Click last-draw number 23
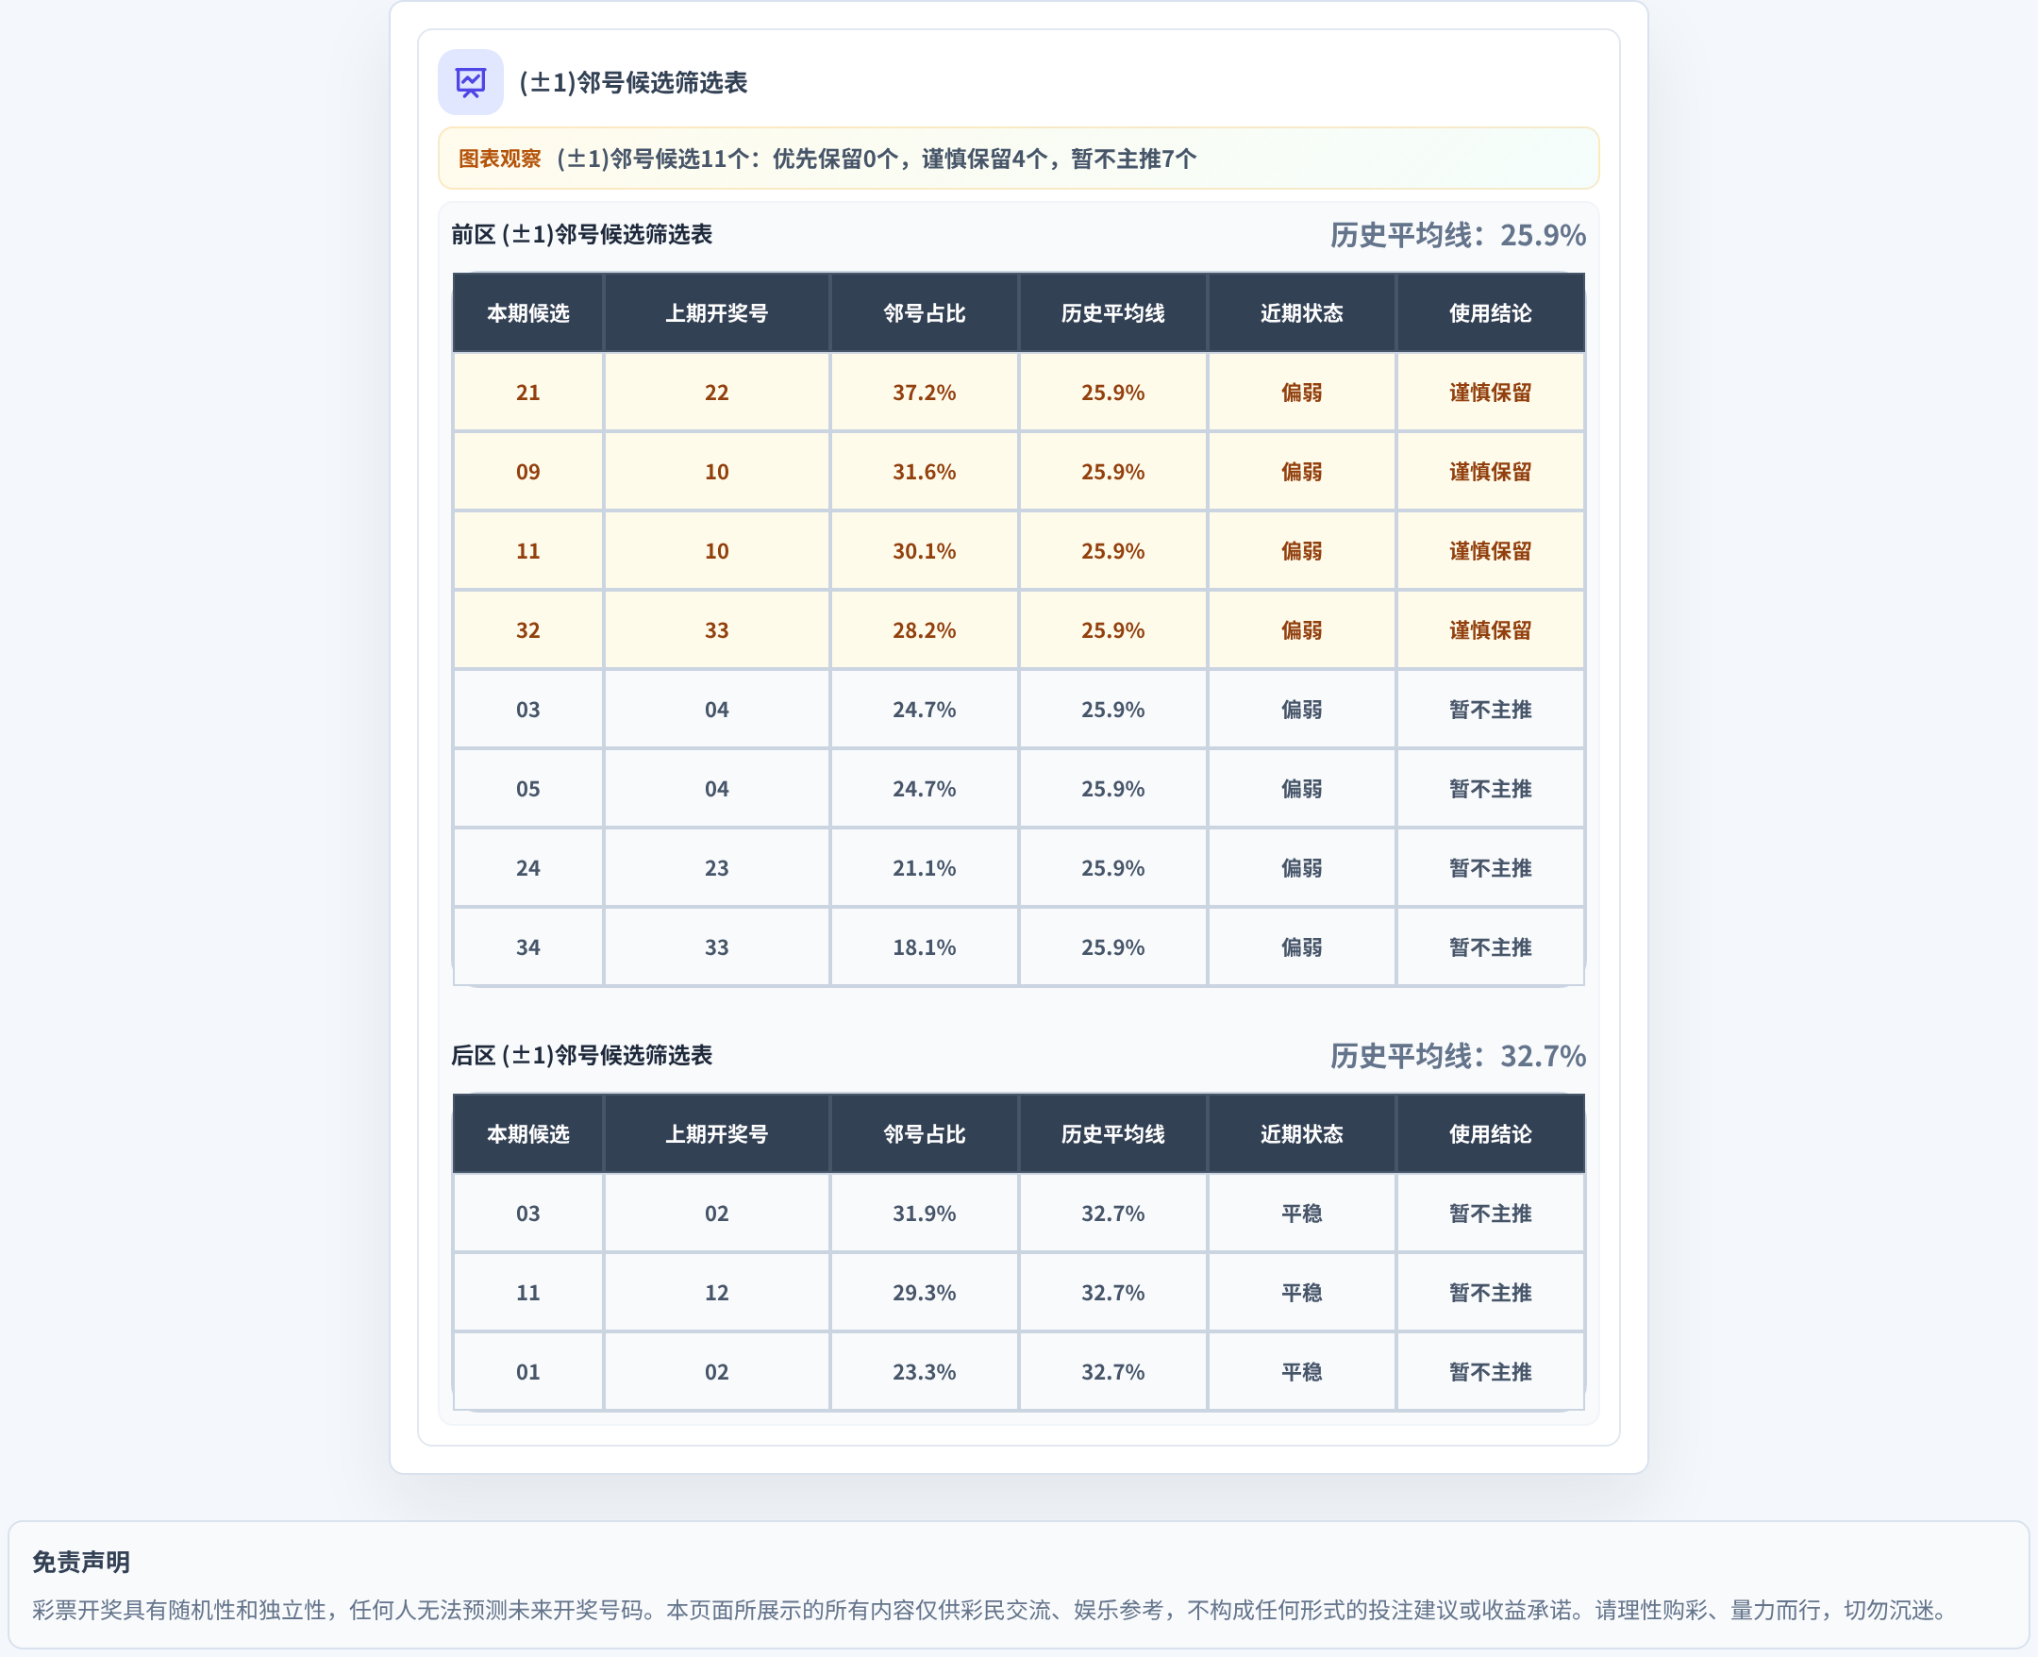The width and height of the screenshot is (2038, 1657). tap(716, 867)
